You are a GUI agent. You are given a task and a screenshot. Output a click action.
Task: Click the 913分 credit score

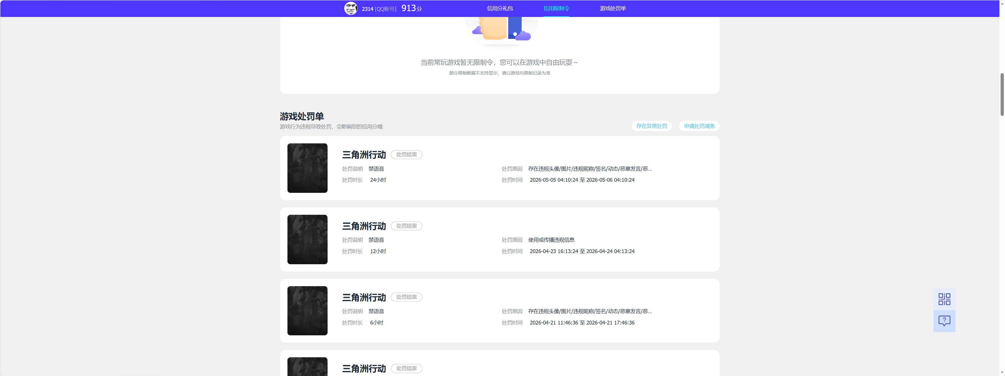(412, 8)
